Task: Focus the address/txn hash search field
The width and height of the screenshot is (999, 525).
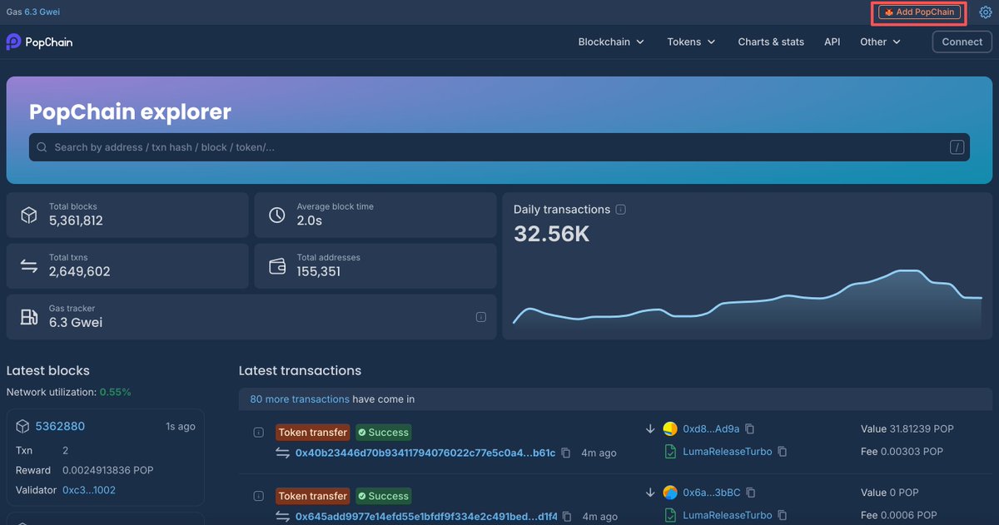Action: coord(499,147)
